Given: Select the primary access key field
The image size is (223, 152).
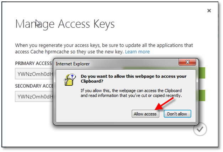Looking at the screenshot, I should pos(34,74).
